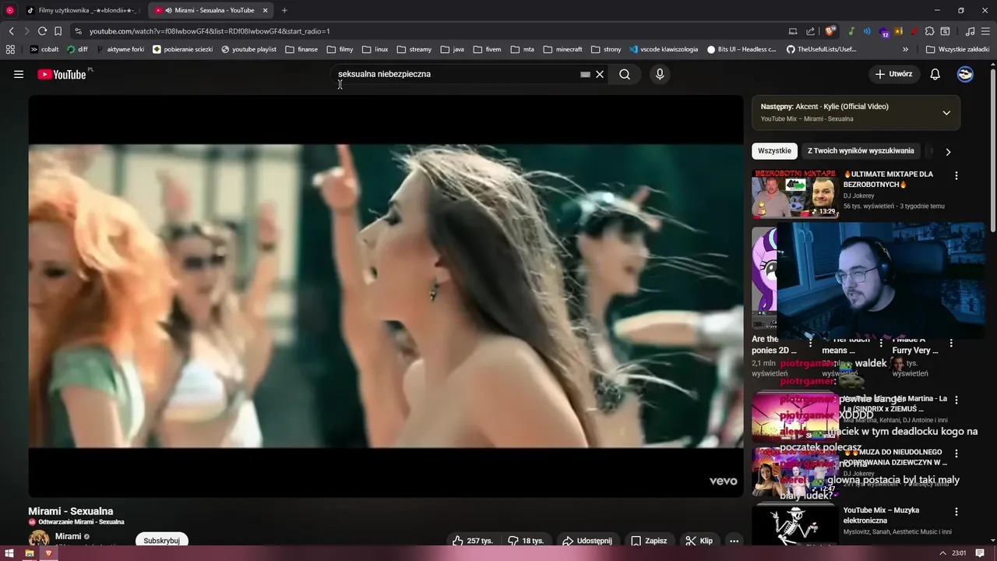The height and width of the screenshot is (561, 997).
Task: Open YouTube notifications bell
Action: pos(935,74)
